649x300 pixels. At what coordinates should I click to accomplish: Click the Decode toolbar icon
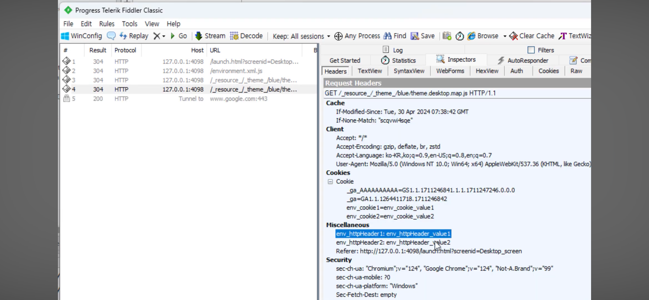tap(234, 36)
